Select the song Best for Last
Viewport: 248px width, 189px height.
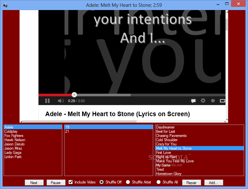point(199,131)
